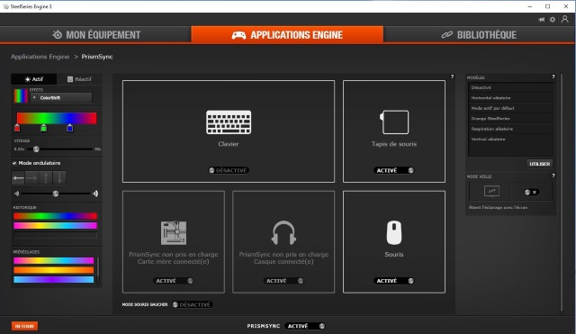Click the megaphone announcements icon
Screen dimensions: 576x334
coord(542,20)
